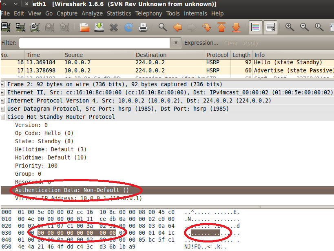This screenshot has height=251, width=334.
Task: Sort packets by Destination column
Action: (x=170, y=55)
